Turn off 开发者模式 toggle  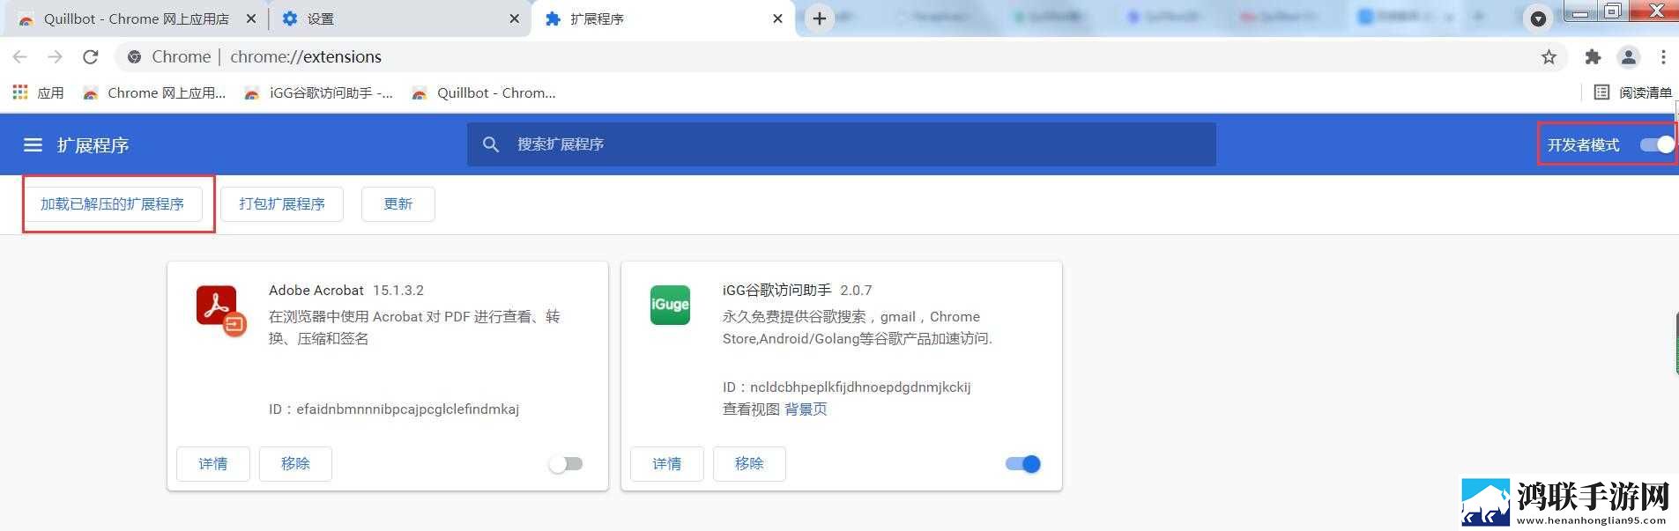[1657, 144]
